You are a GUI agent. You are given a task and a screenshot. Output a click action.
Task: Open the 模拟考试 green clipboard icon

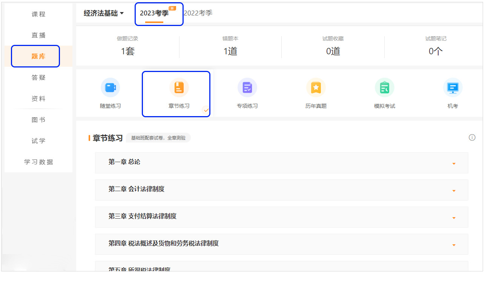384,88
